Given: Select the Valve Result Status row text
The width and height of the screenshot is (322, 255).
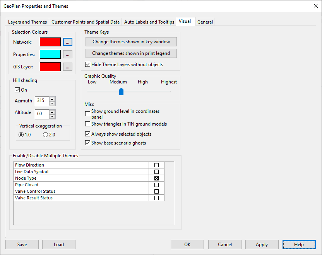Looking at the screenshot, I should (34, 198).
